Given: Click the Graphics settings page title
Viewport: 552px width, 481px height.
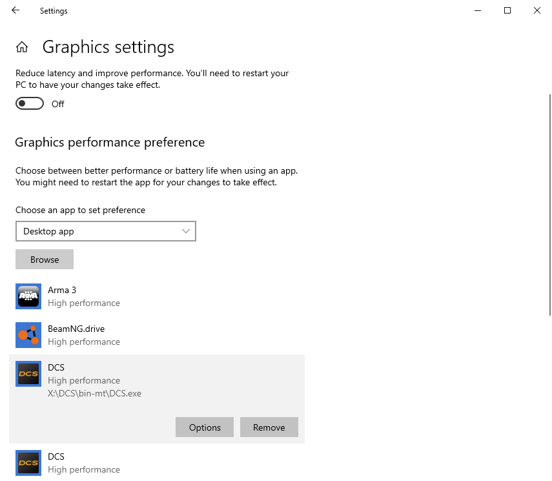Looking at the screenshot, I should pyautogui.click(x=108, y=47).
